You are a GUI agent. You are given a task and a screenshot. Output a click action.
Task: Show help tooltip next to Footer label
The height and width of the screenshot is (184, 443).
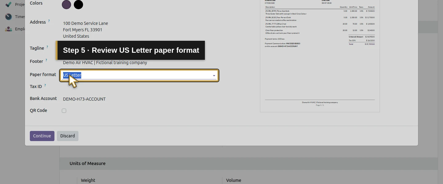(46, 60)
